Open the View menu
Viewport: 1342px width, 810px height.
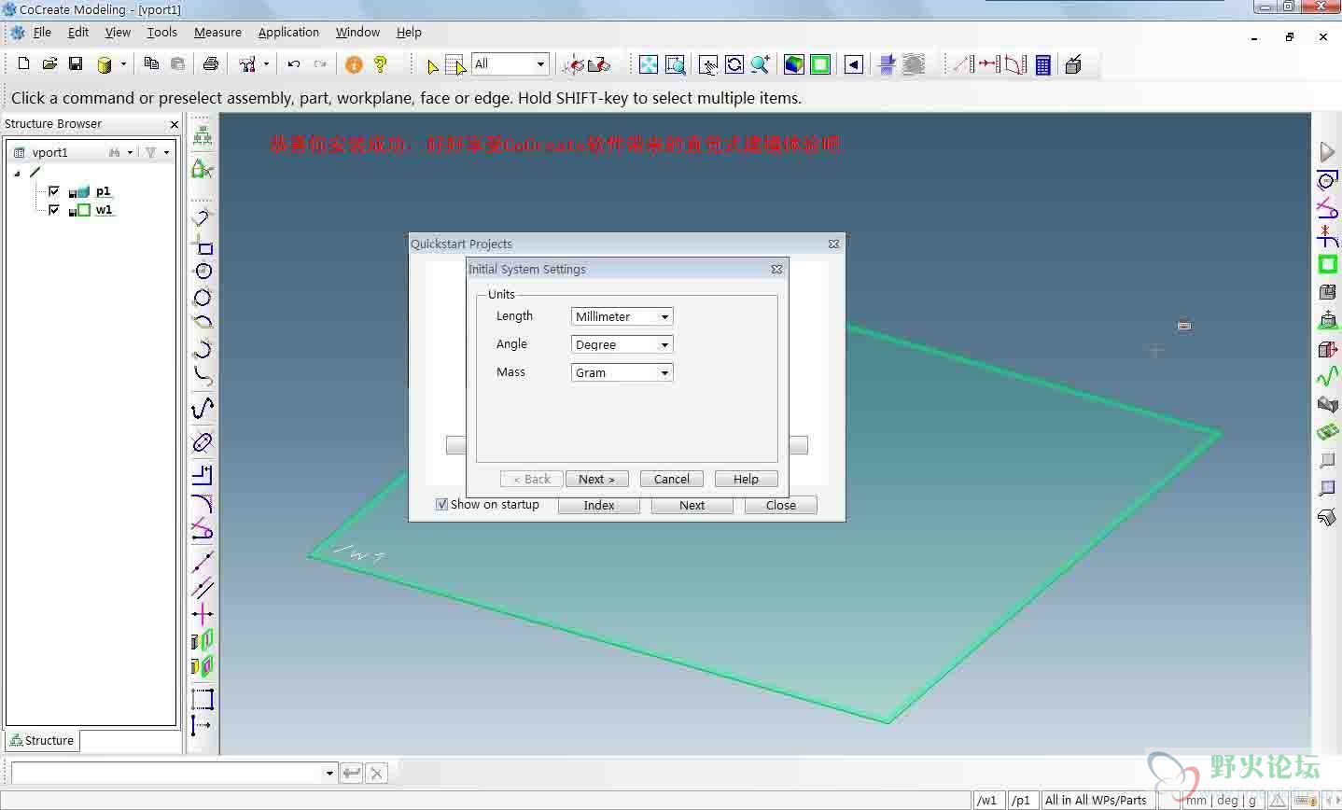tap(118, 32)
